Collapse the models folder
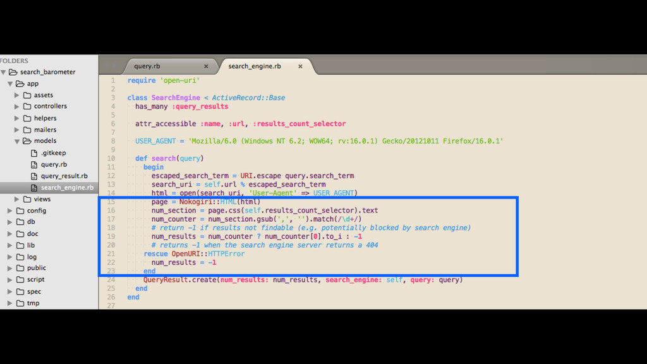 (17, 141)
